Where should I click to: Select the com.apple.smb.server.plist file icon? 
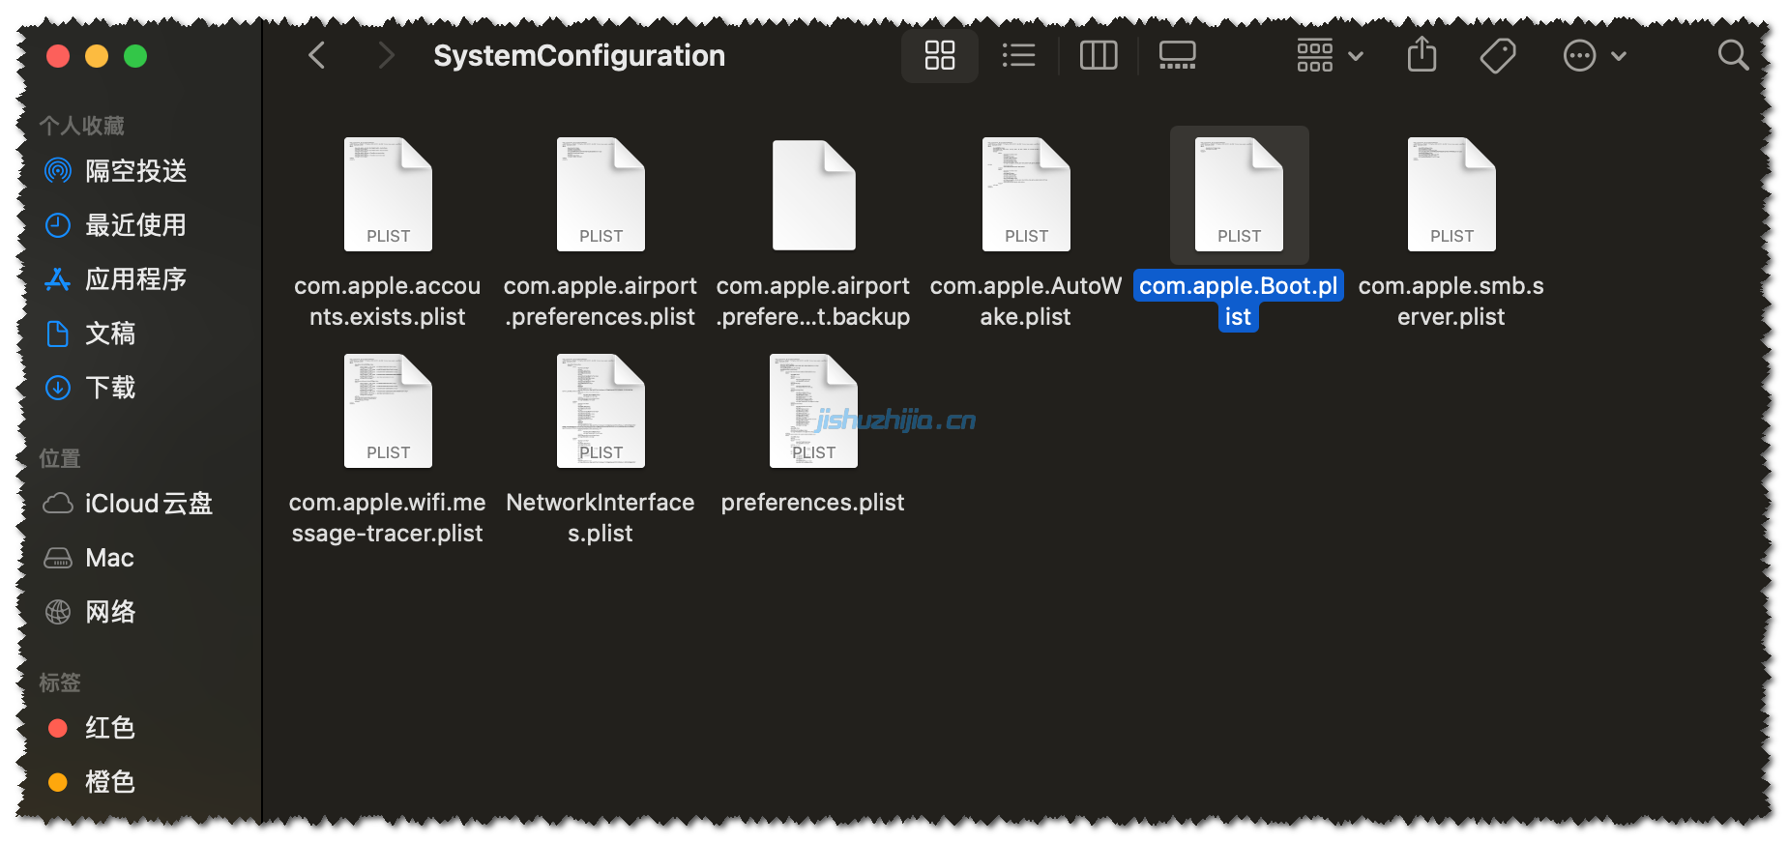pyautogui.click(x=1451, y=194)
